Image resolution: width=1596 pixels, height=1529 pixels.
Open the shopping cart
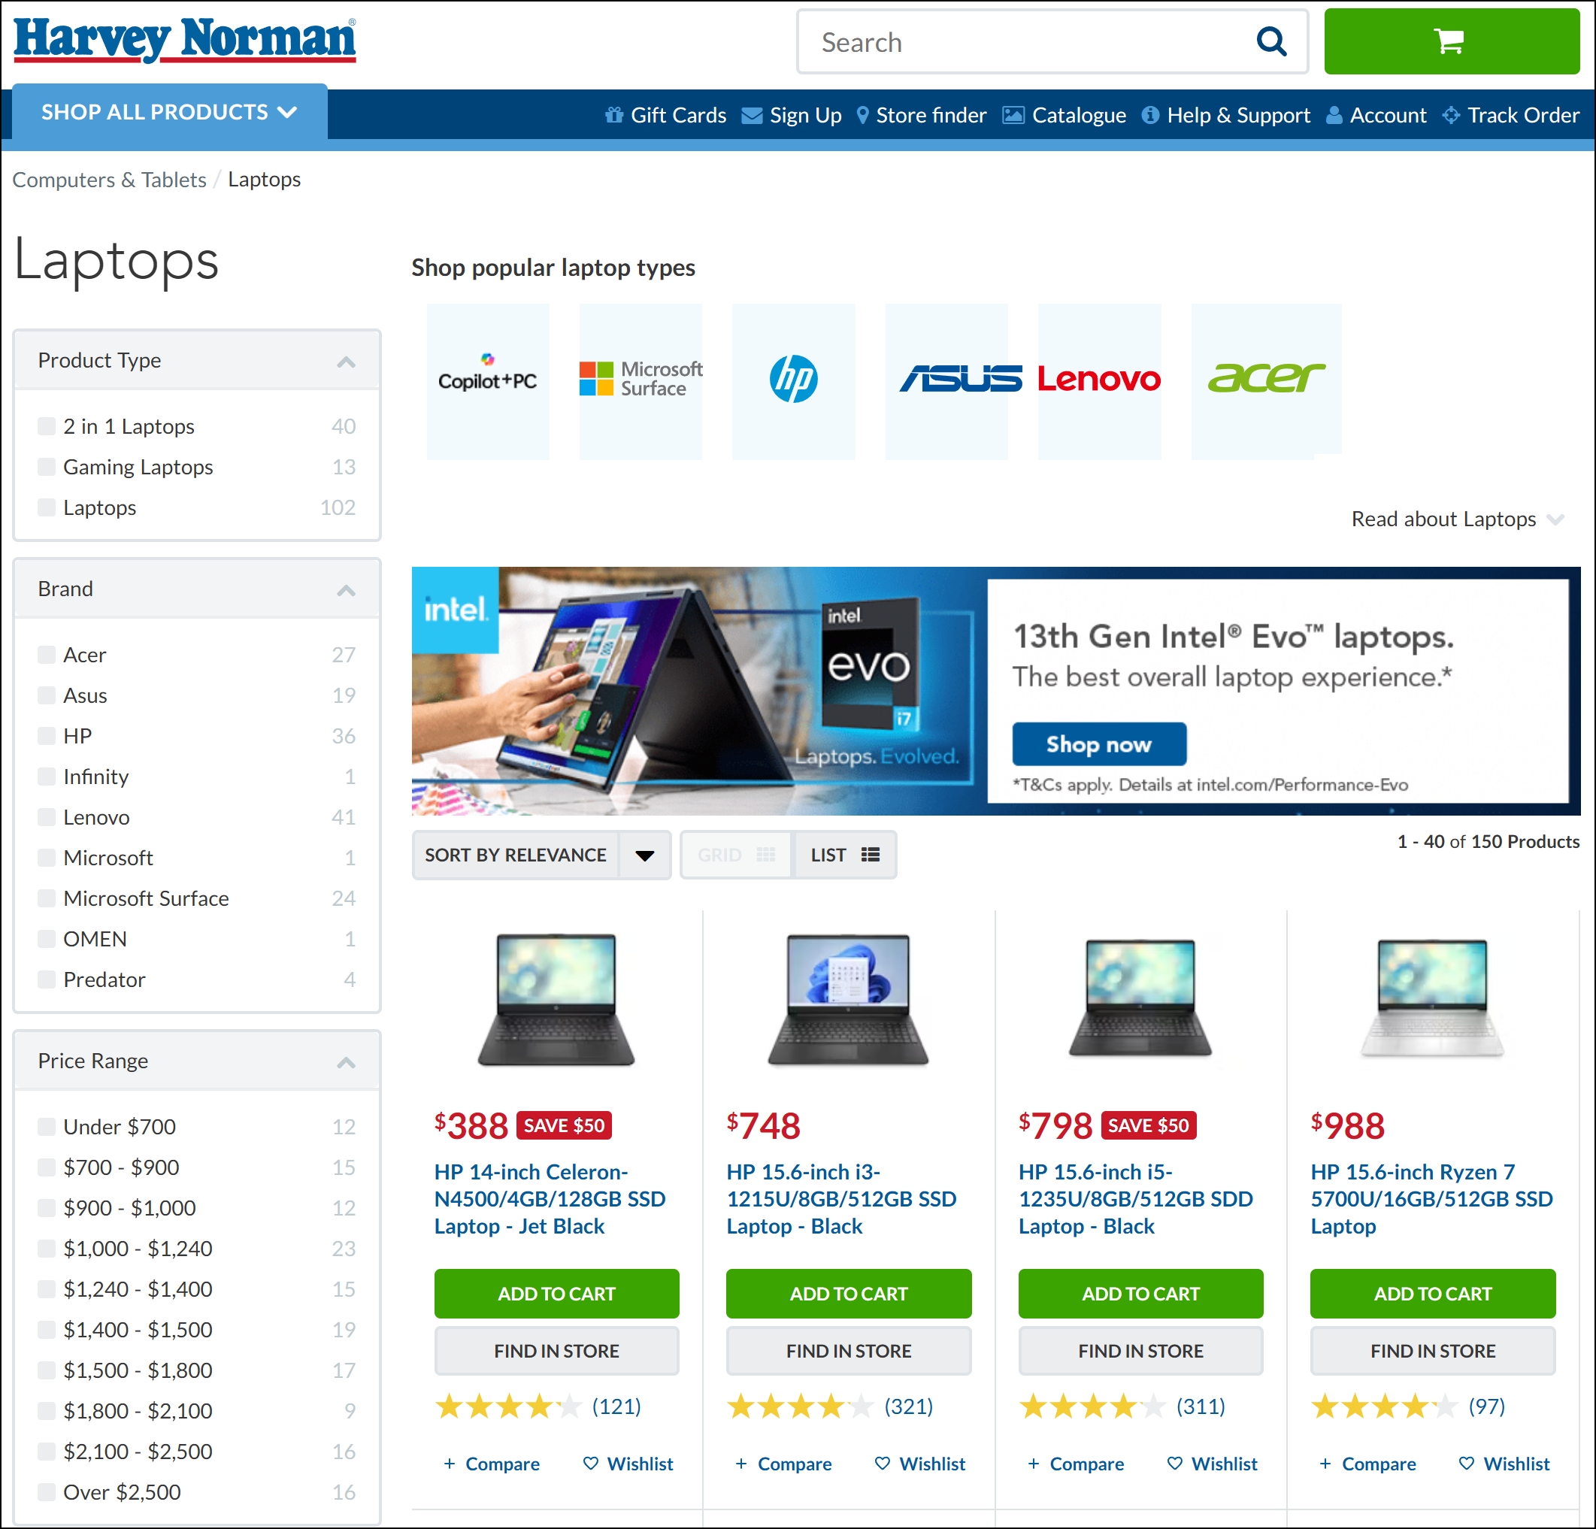[1450, 41]
